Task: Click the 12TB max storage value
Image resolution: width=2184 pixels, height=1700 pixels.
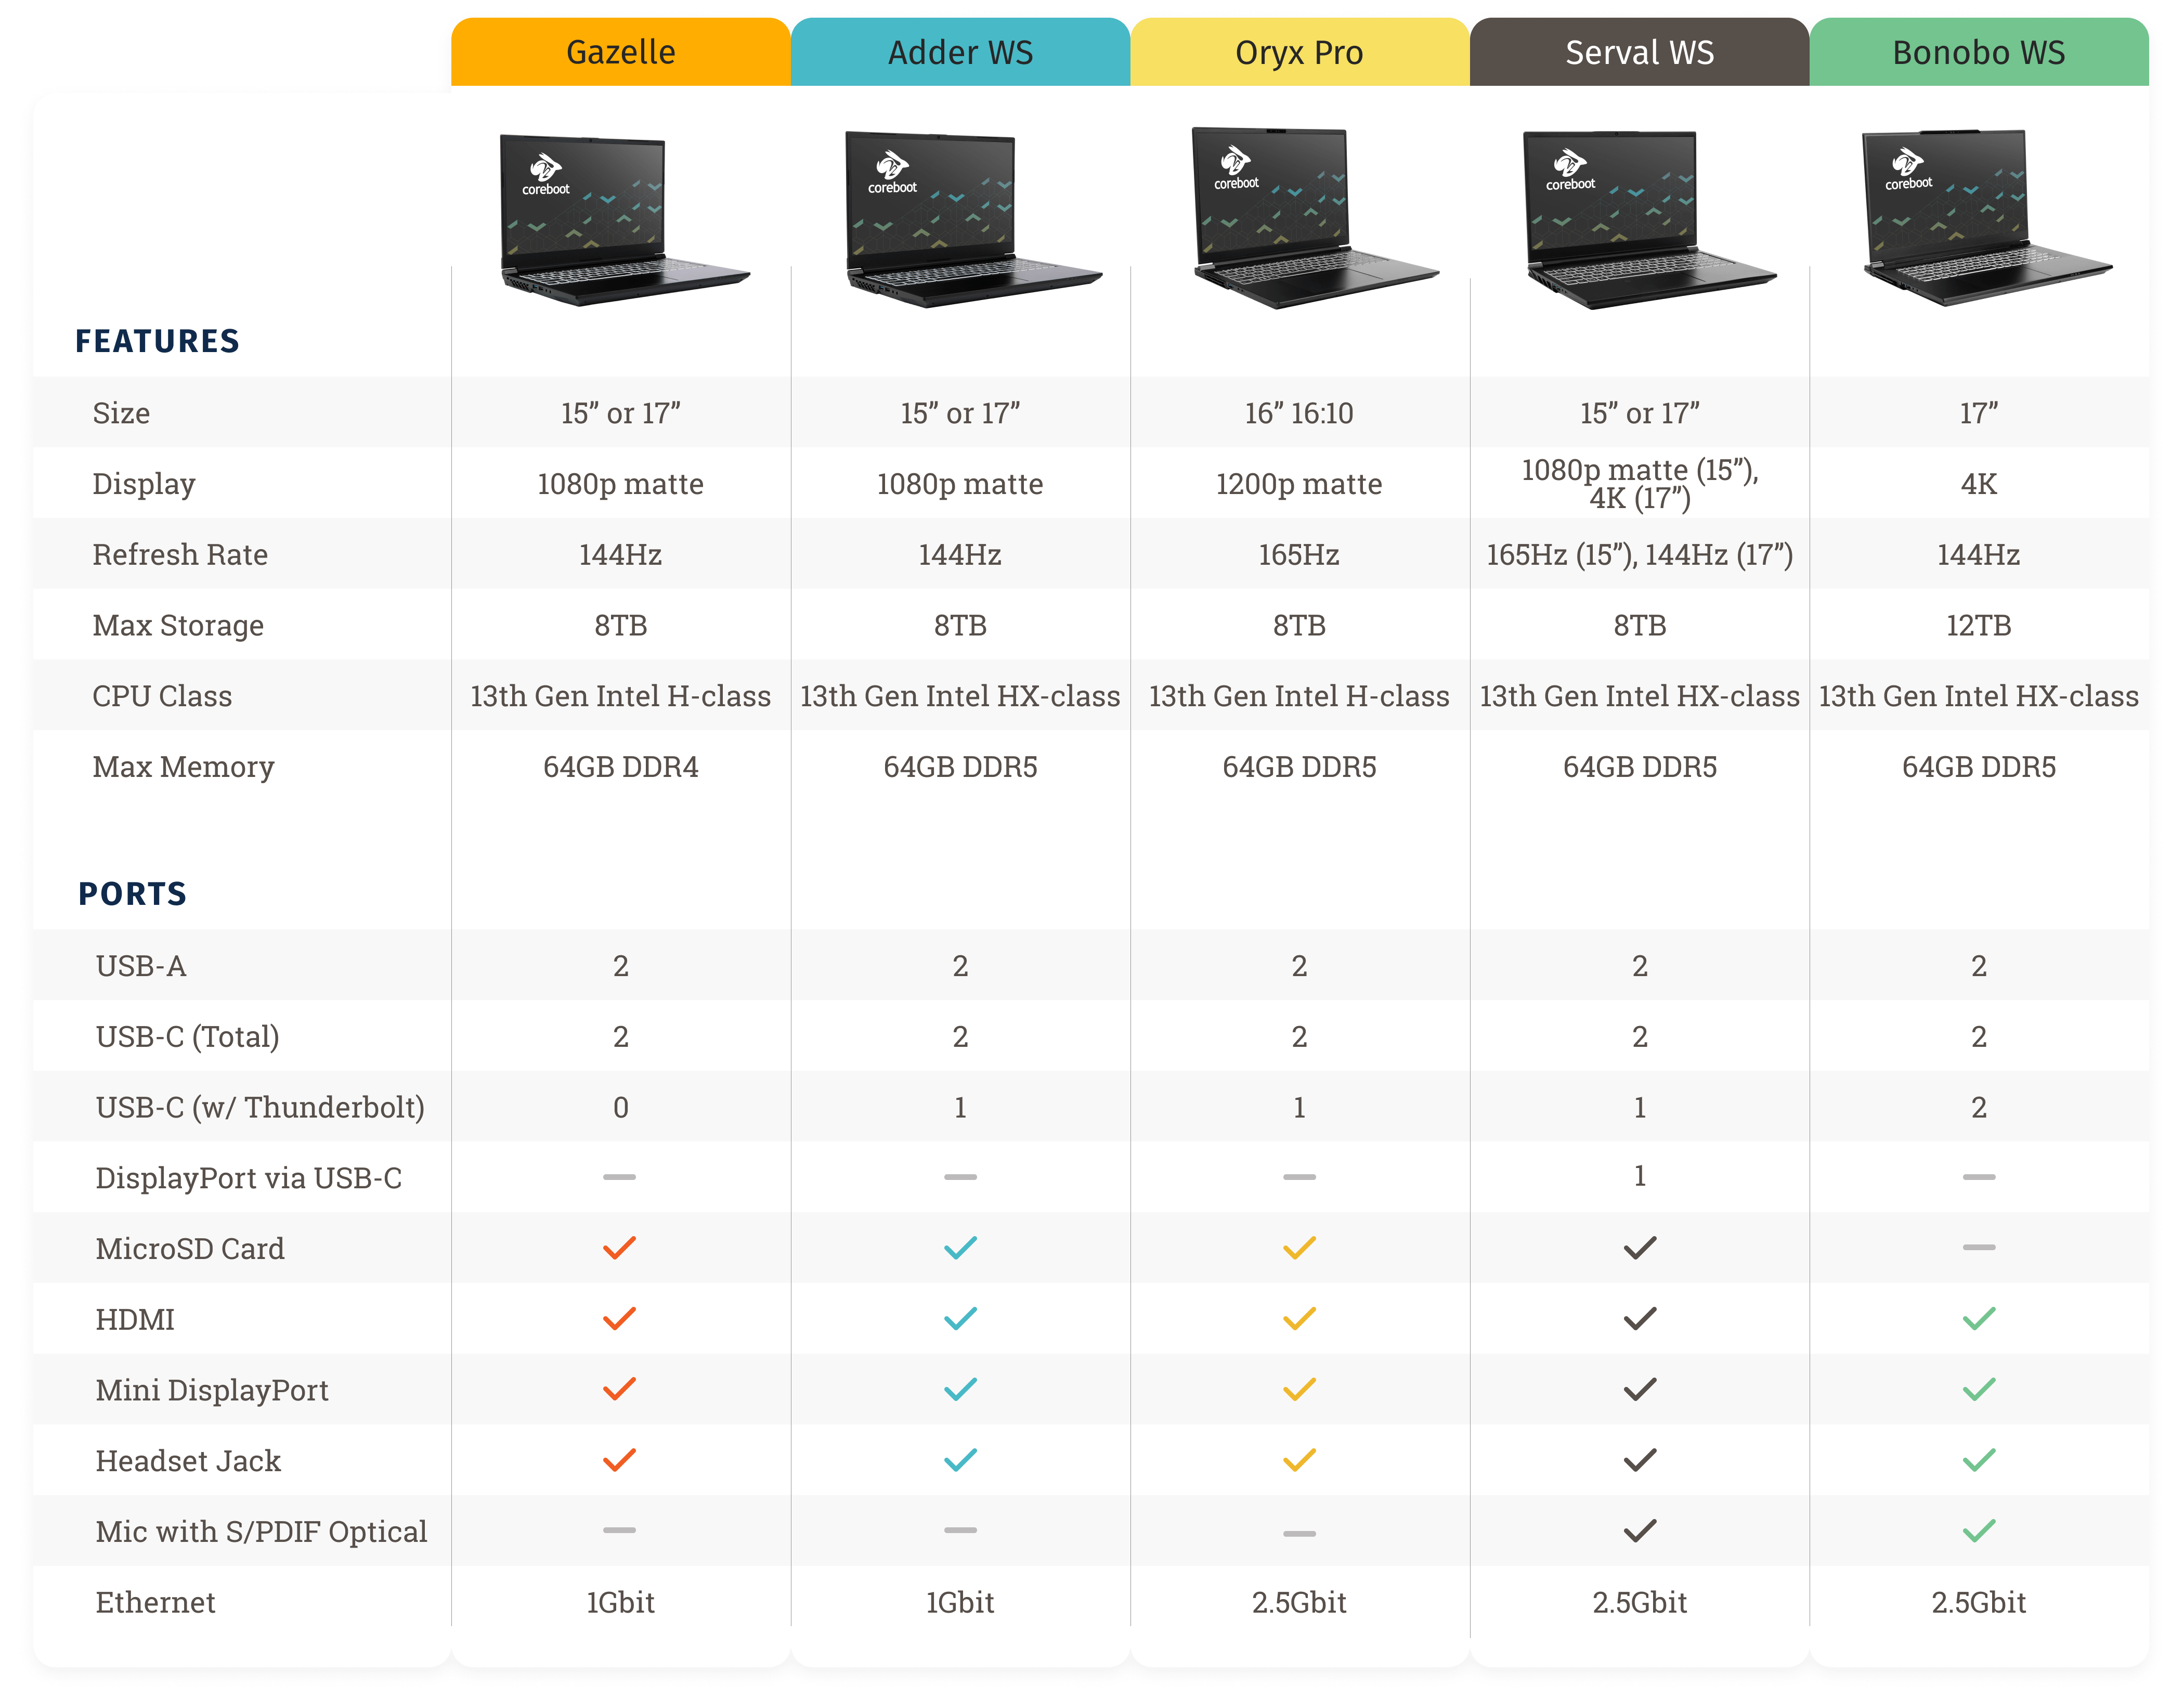Action: point(1978,625)
